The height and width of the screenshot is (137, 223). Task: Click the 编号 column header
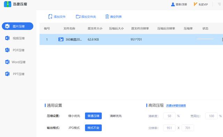point(47,29)
